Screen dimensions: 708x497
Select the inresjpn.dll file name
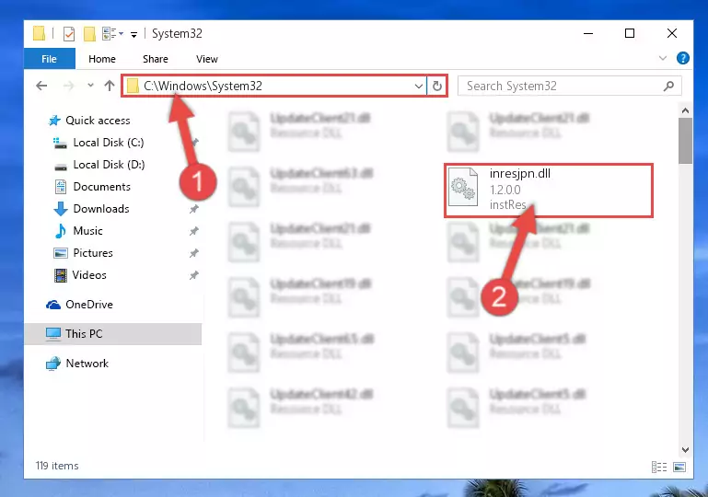coord(519,174)
